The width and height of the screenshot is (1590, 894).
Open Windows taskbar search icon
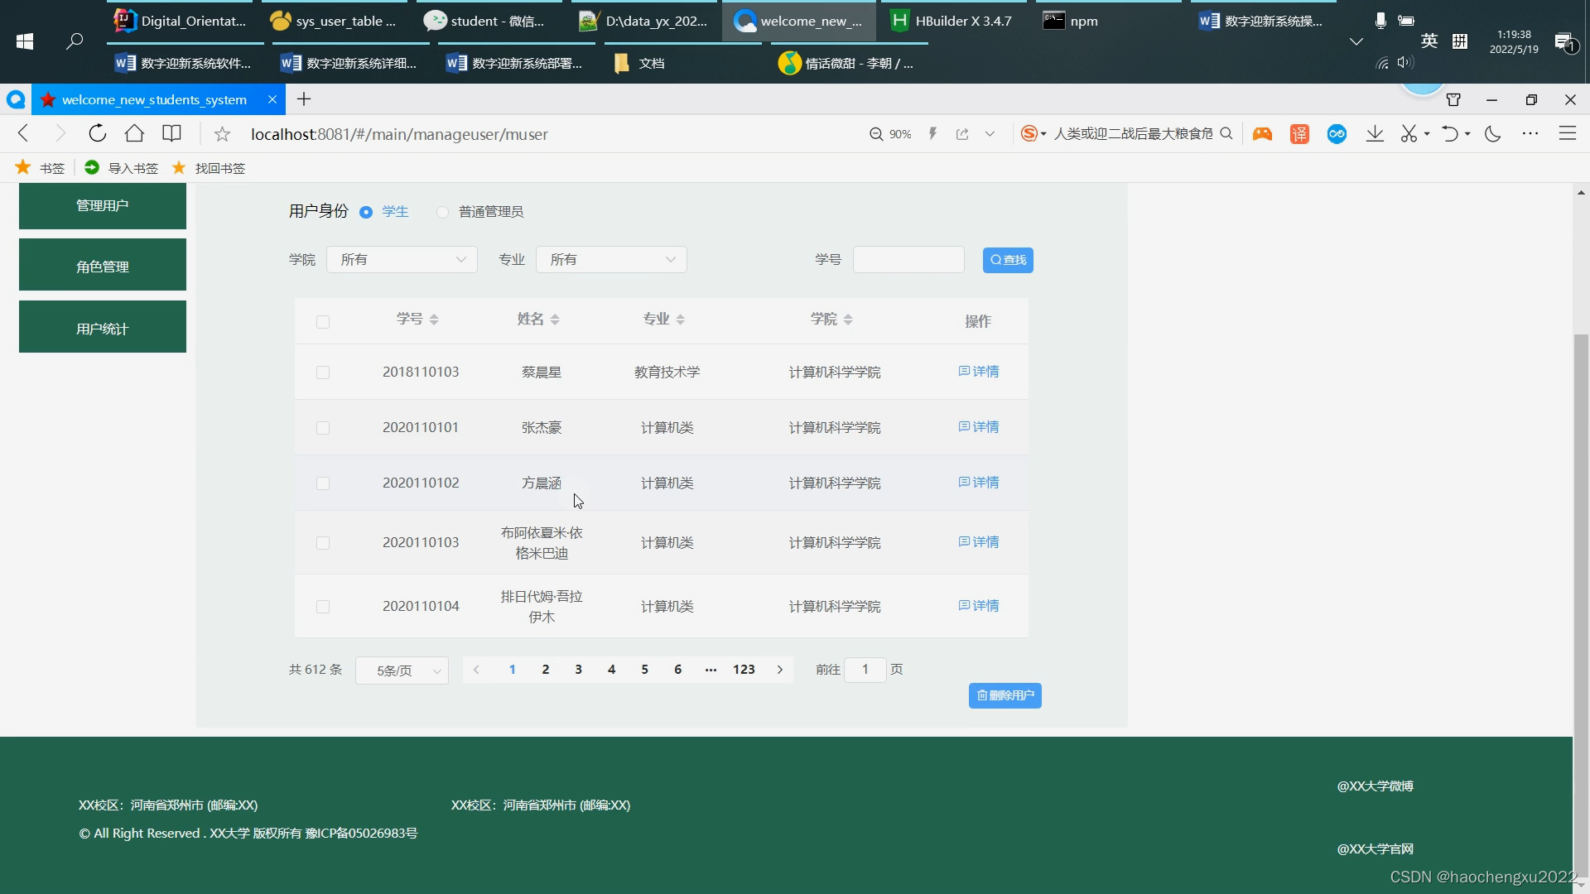75,41
